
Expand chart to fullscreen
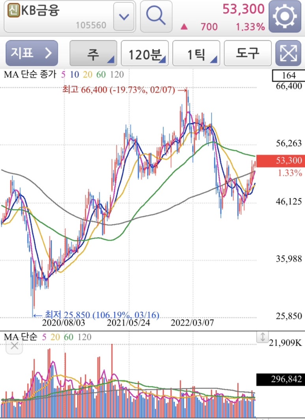pos(288,53)
